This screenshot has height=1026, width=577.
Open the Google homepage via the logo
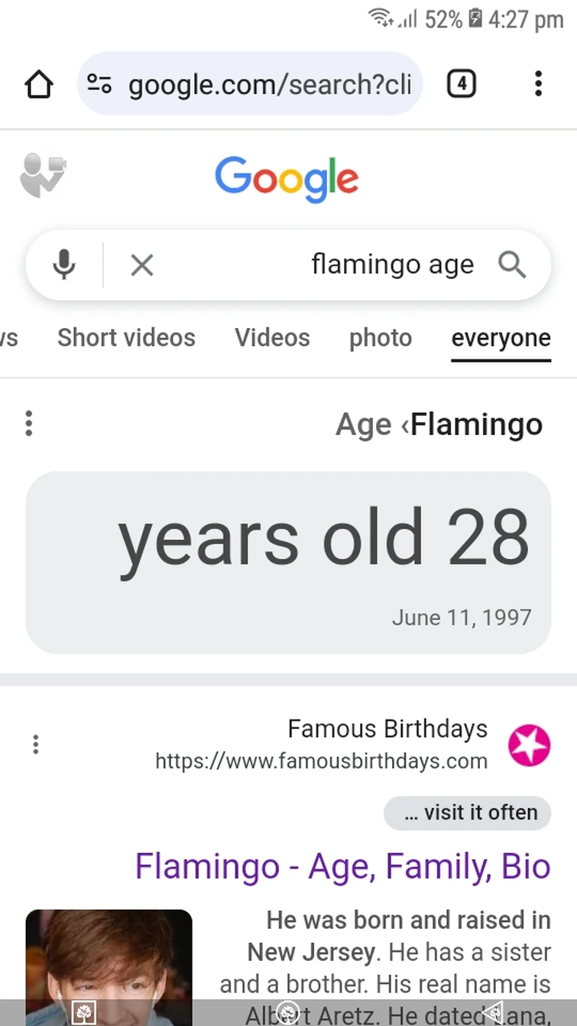(287, 177)
